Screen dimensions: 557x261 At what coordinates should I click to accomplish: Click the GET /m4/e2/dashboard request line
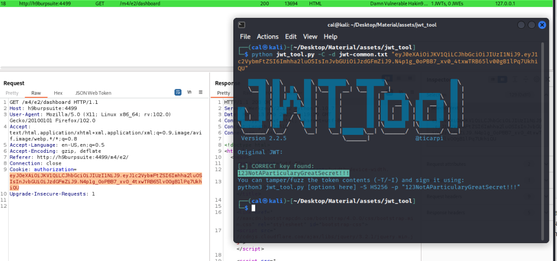tap(54, 102)
